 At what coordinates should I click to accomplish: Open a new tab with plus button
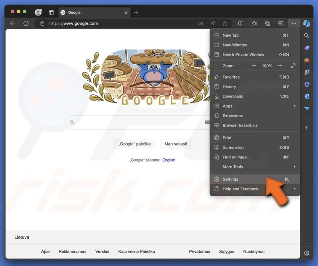136,12
